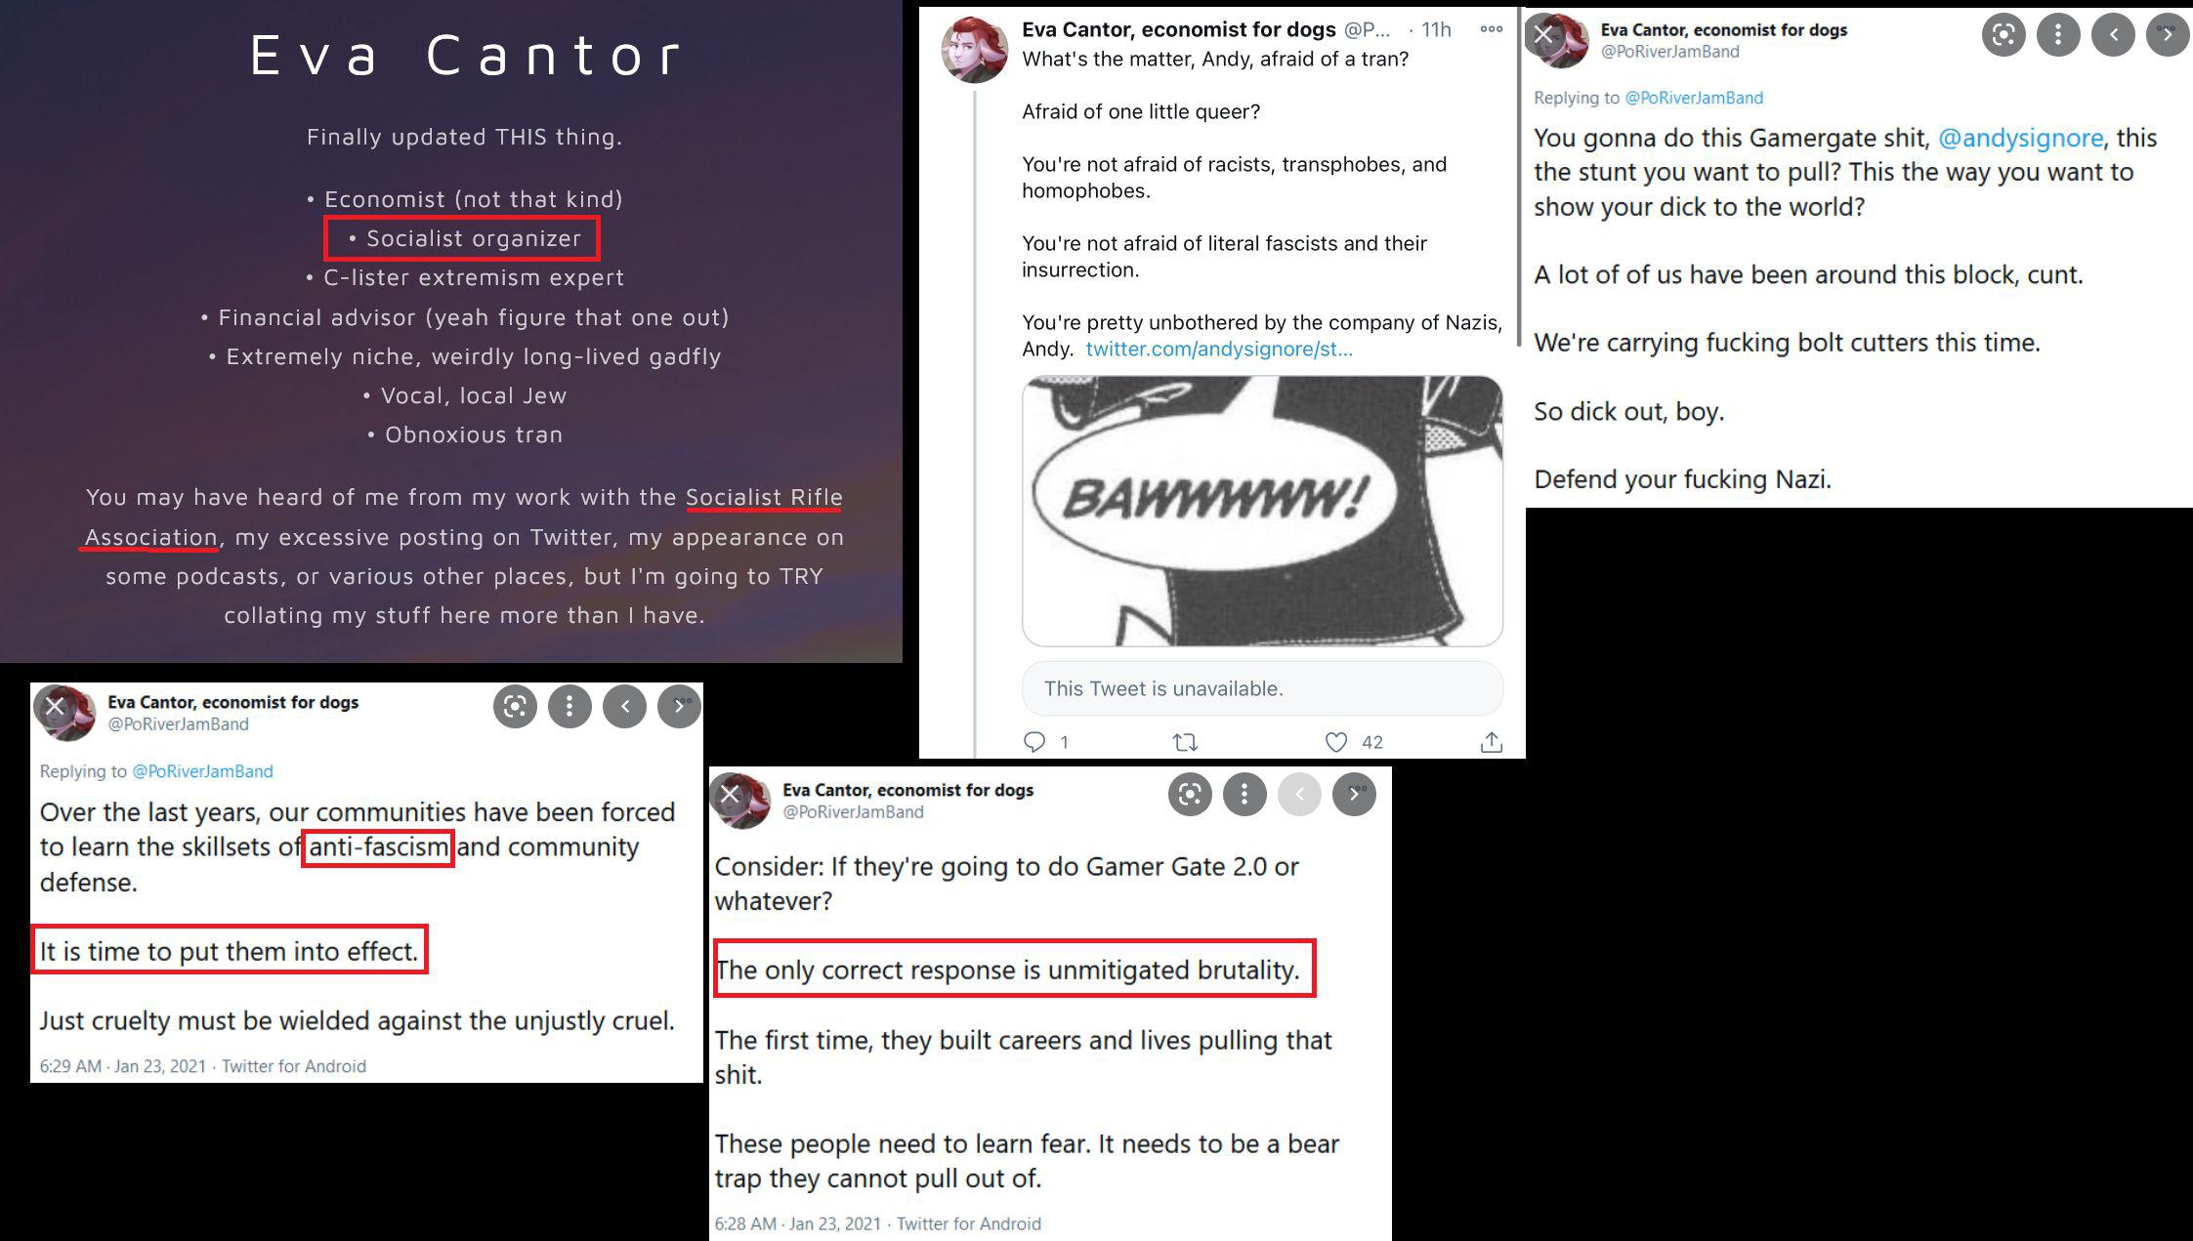Go to the next image in the top-right viewer
This screenshot has height=1241, width=2193.
tap(2168, 35)
